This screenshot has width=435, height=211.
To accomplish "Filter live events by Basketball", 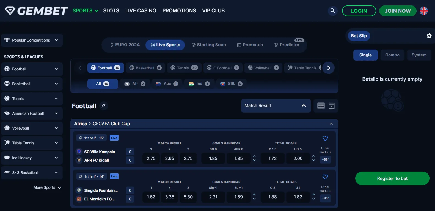I will [x=145, y=68].
